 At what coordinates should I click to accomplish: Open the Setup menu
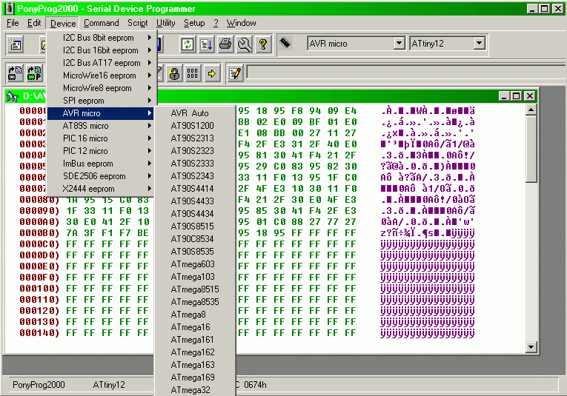(194, 23)
